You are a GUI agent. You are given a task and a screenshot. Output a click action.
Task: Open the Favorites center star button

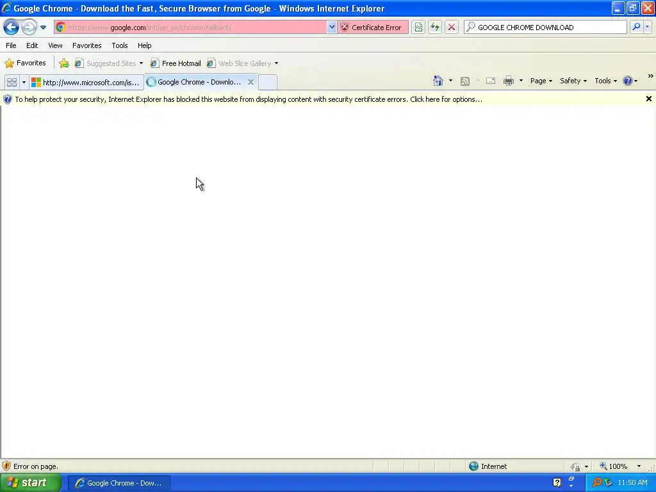[x=25, y=63]
